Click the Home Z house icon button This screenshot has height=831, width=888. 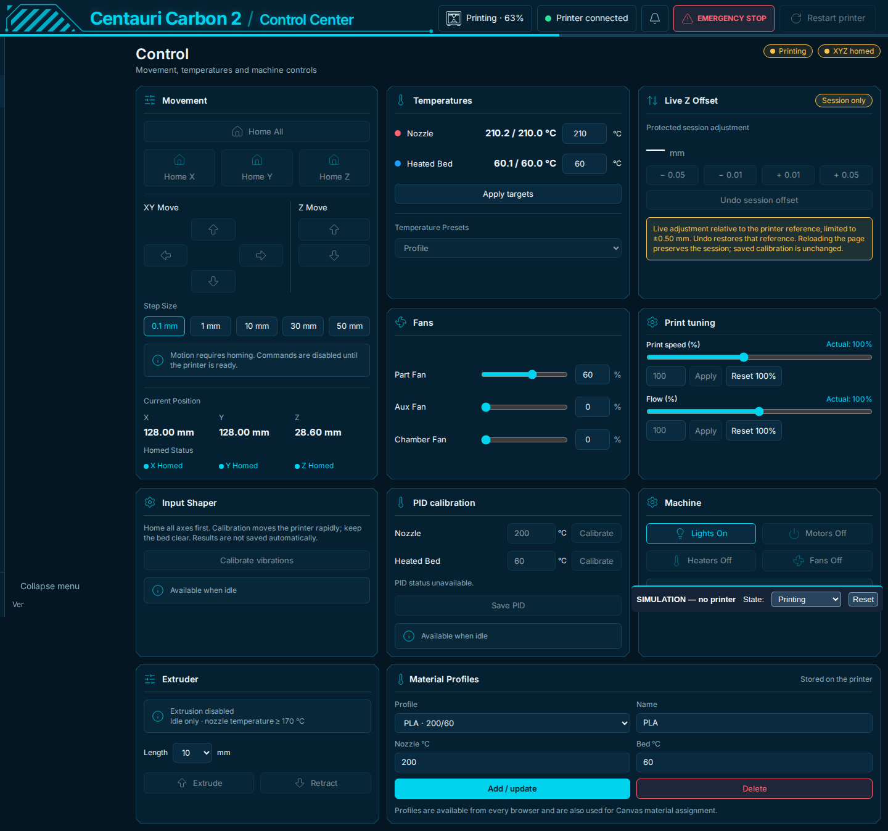(334, 168)
